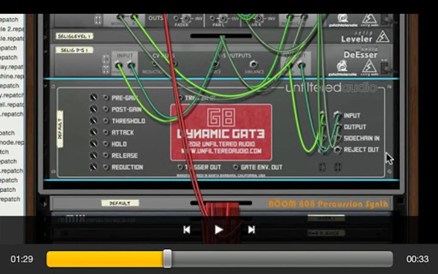Click the elapsed time 01:29
Image resolution: width=438 pixels, height=274 pixels.
point(22,259)
